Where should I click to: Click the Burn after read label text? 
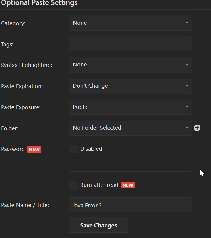pyautogui.click(x=99, y=185)
